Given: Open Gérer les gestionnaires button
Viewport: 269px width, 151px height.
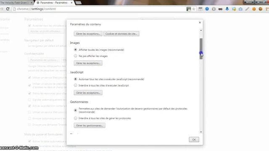Looking at the screenshot, I should tap(90, 125).
